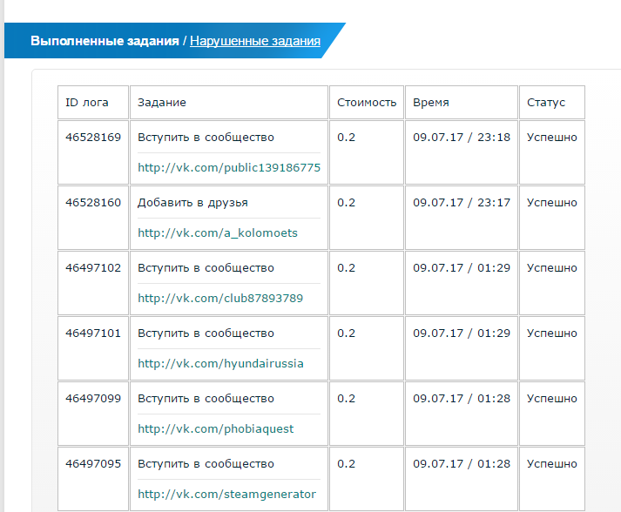
Task: Open the vk.com/phobiaquest link
Action: pos(216,429)
